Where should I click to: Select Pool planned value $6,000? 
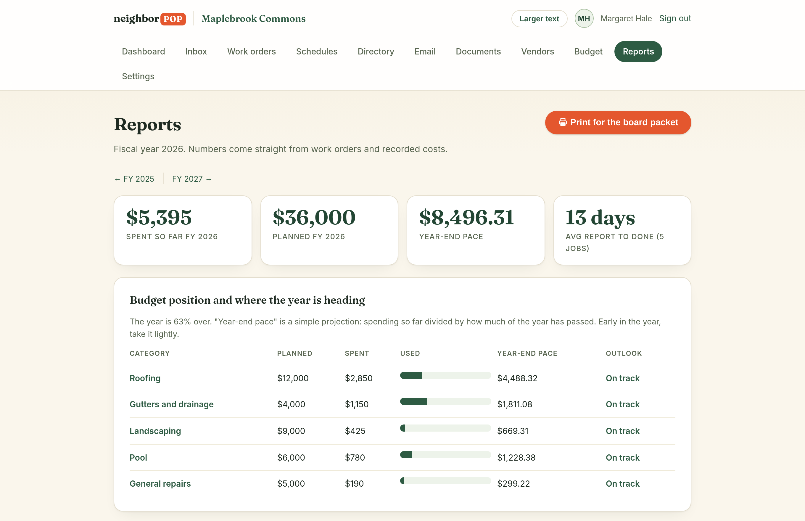click(291, 457)
